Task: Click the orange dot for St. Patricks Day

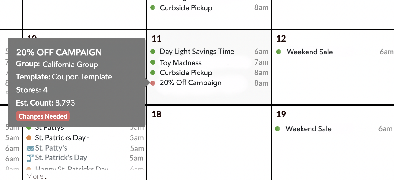Action: [29, 137]
